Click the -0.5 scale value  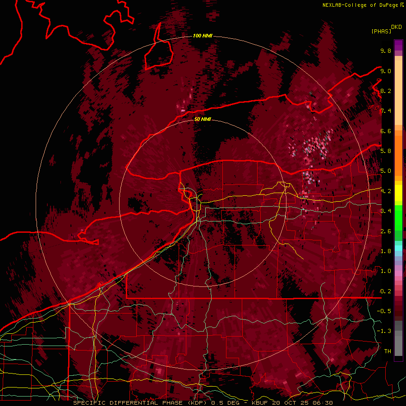pos(384,311)
